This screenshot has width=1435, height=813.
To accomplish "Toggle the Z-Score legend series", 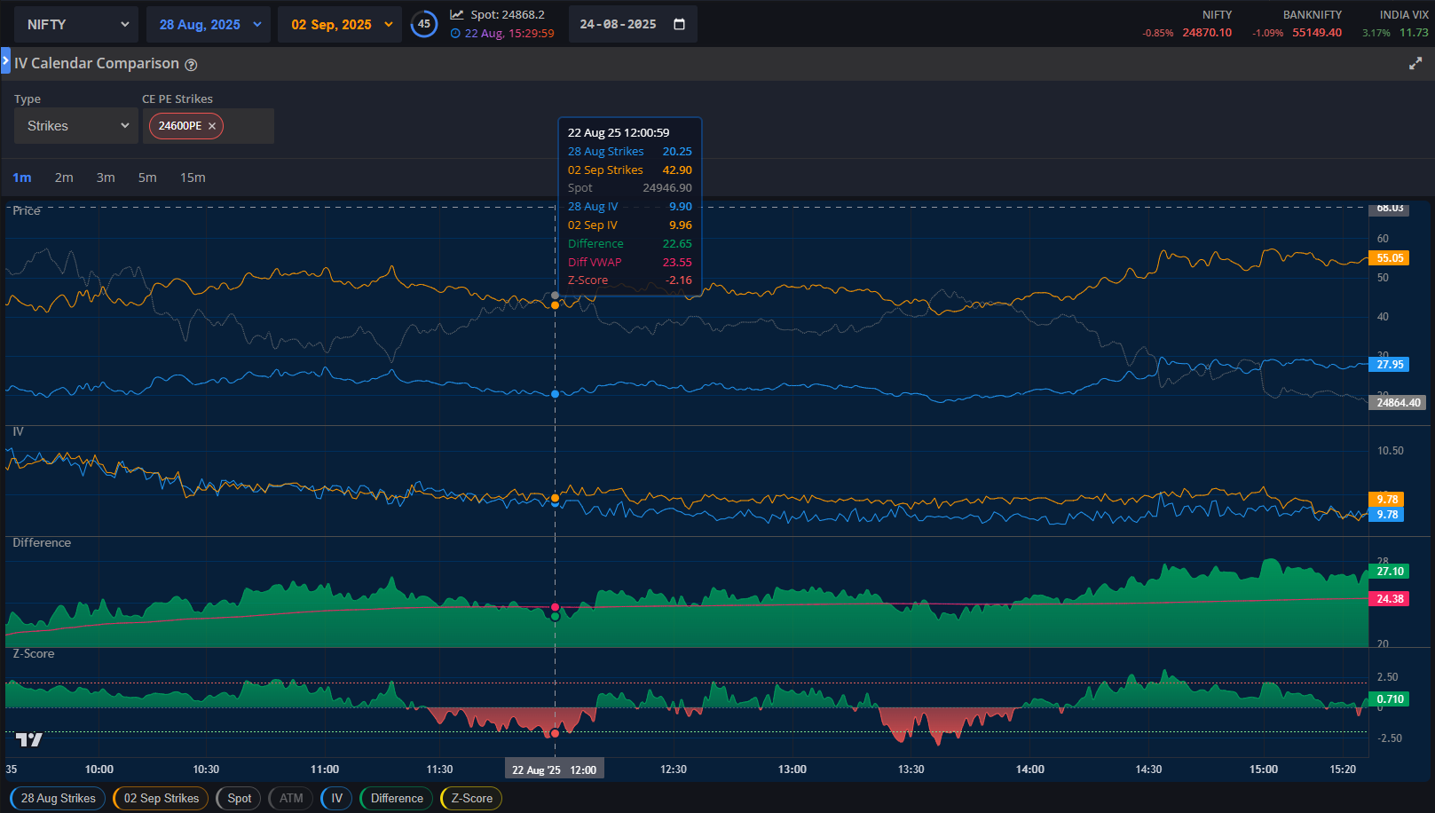I will tap(471, 798).
